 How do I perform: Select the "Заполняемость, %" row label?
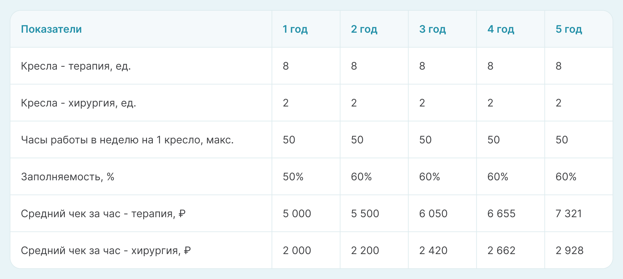(x=67, y=177)
